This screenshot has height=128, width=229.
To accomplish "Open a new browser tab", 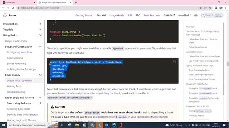I will [x=76, y=2].
